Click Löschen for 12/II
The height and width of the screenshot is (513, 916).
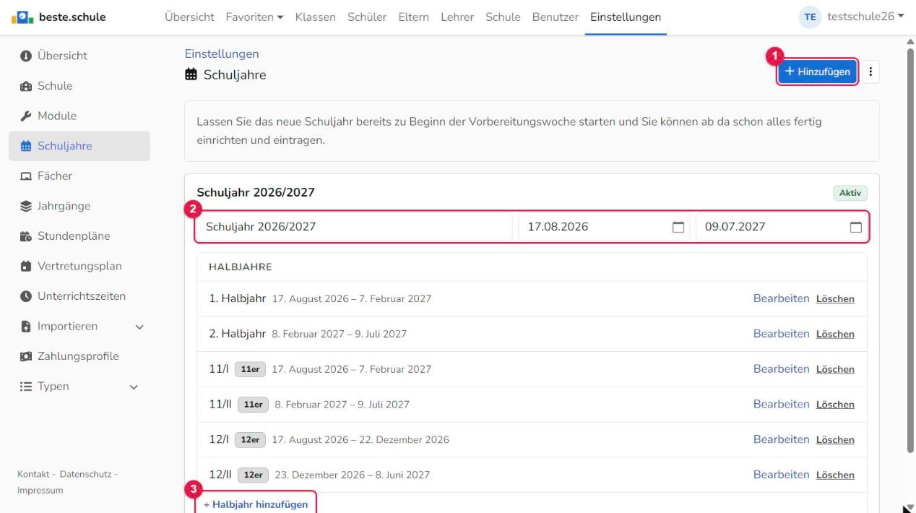click(x=835, y=475)
